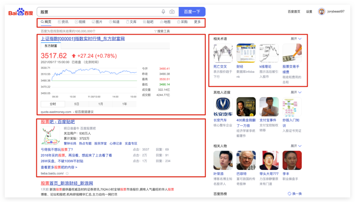Click the 巴菲特 portrait
Screen dimensions: 355x202
[x=246, y=160]
